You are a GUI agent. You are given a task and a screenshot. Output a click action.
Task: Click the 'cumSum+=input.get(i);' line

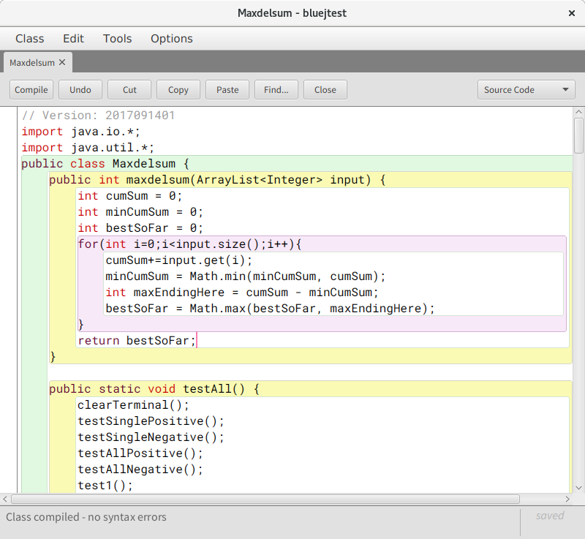178,260
